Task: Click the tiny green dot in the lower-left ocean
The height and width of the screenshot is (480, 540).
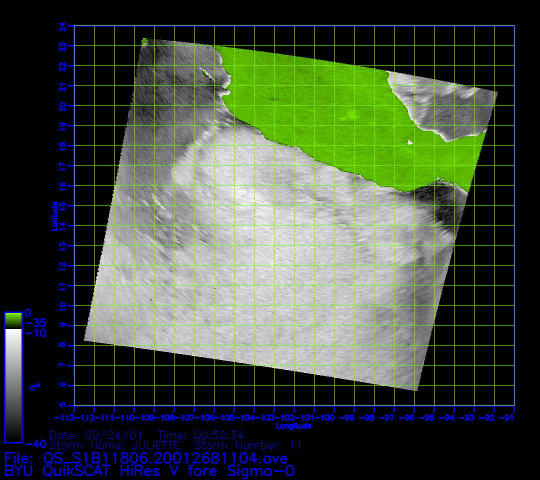Action: pyautogui.click(x=152, y=299)
